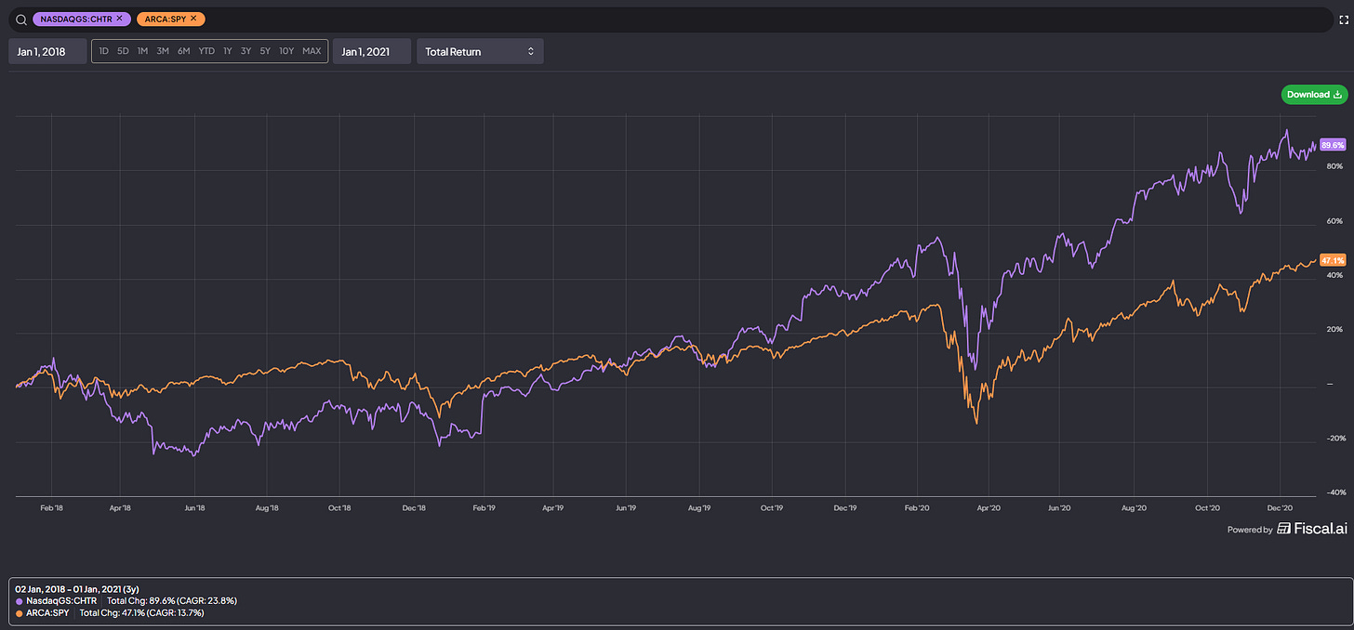
Task: Open the start date Jan 1, 2018 field
Action: coord(47,51)
